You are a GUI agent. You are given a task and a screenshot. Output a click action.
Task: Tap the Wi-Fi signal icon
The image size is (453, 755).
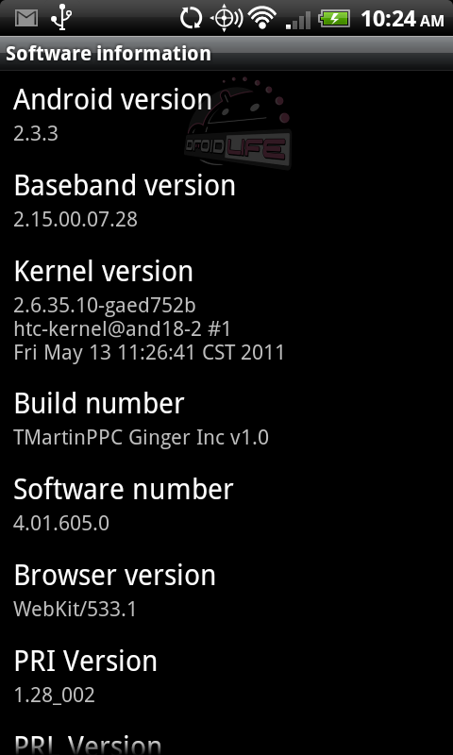(x=261, y=18)
